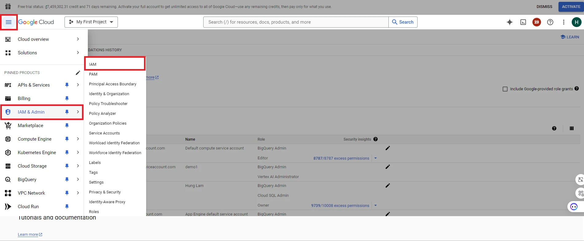584x241 pixels.
Task: Enable Include Google-provided role grants checkbox
Action: tap(505, 89)
